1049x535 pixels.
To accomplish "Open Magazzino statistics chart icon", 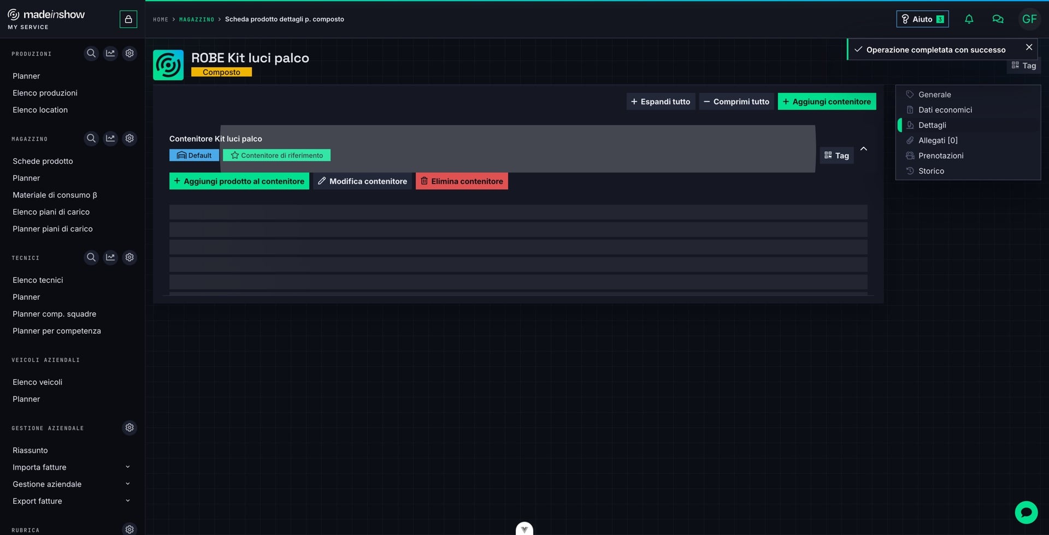I will point(110,139).
